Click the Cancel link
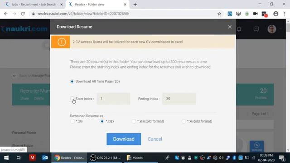 pos(155,139)
